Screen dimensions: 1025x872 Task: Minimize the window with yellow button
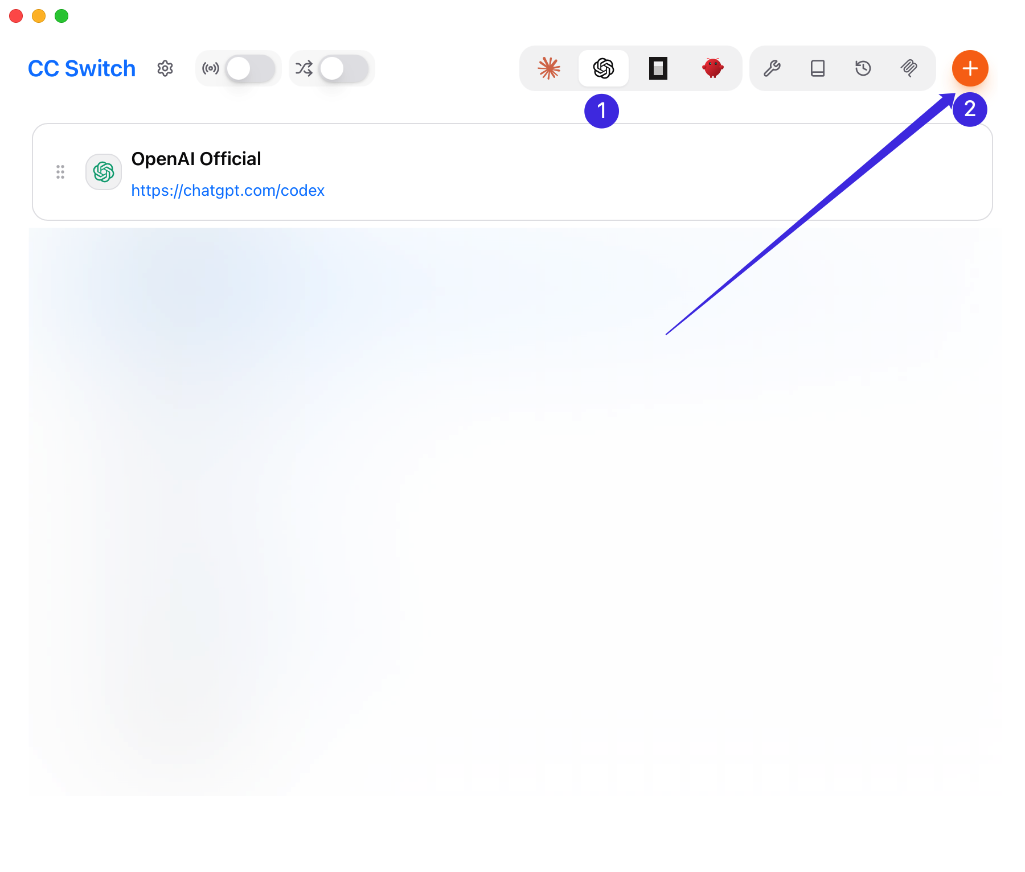click(39, 16)
